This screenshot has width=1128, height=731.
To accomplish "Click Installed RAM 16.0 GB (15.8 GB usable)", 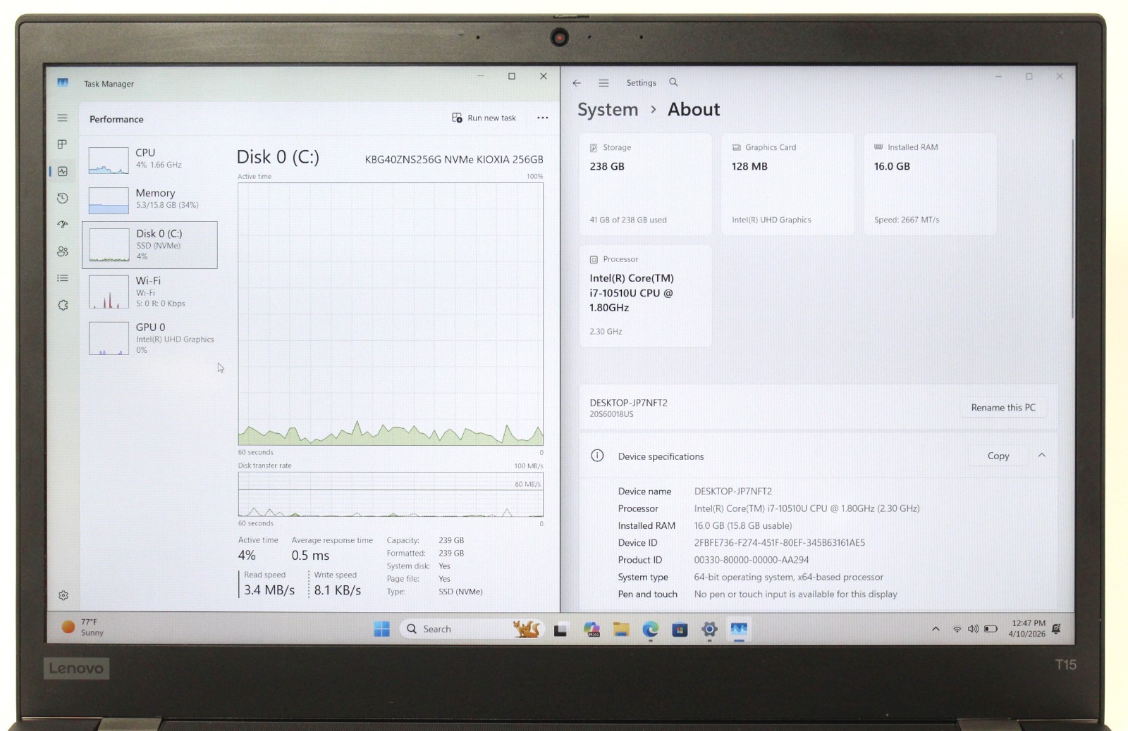I will [x=742, y=526].
